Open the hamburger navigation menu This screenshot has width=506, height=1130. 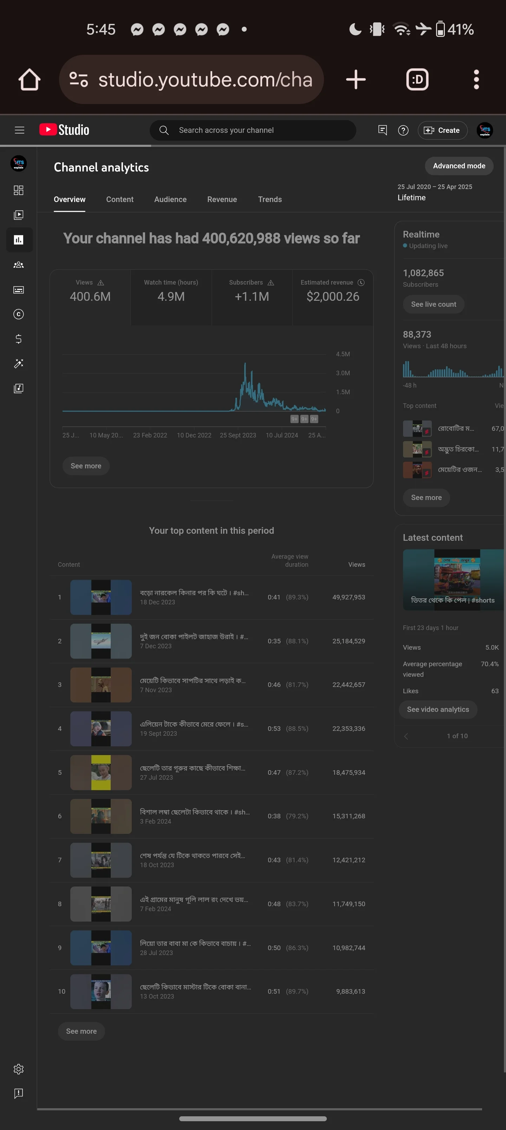tap(19, 130)
